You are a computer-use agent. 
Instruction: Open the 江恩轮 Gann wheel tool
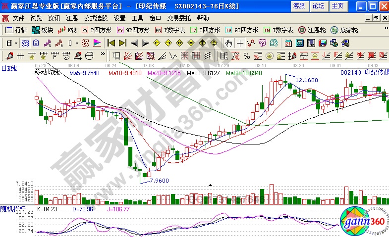(313, 30)
